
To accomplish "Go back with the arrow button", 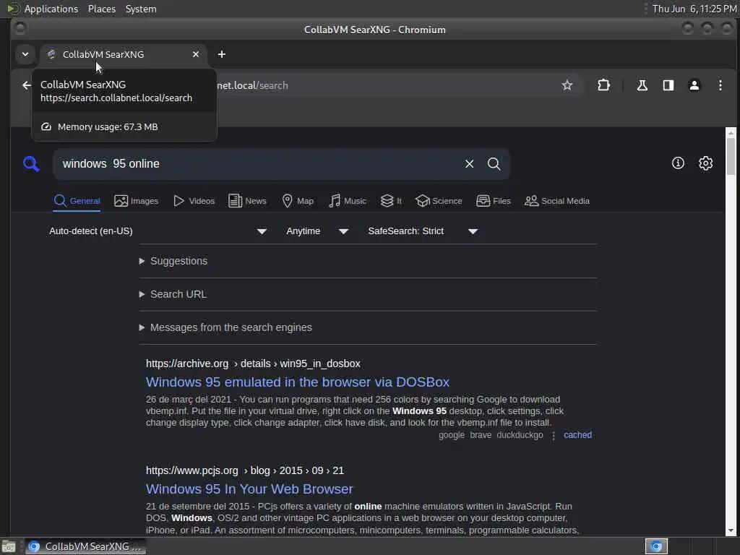I will pos(27,85).
